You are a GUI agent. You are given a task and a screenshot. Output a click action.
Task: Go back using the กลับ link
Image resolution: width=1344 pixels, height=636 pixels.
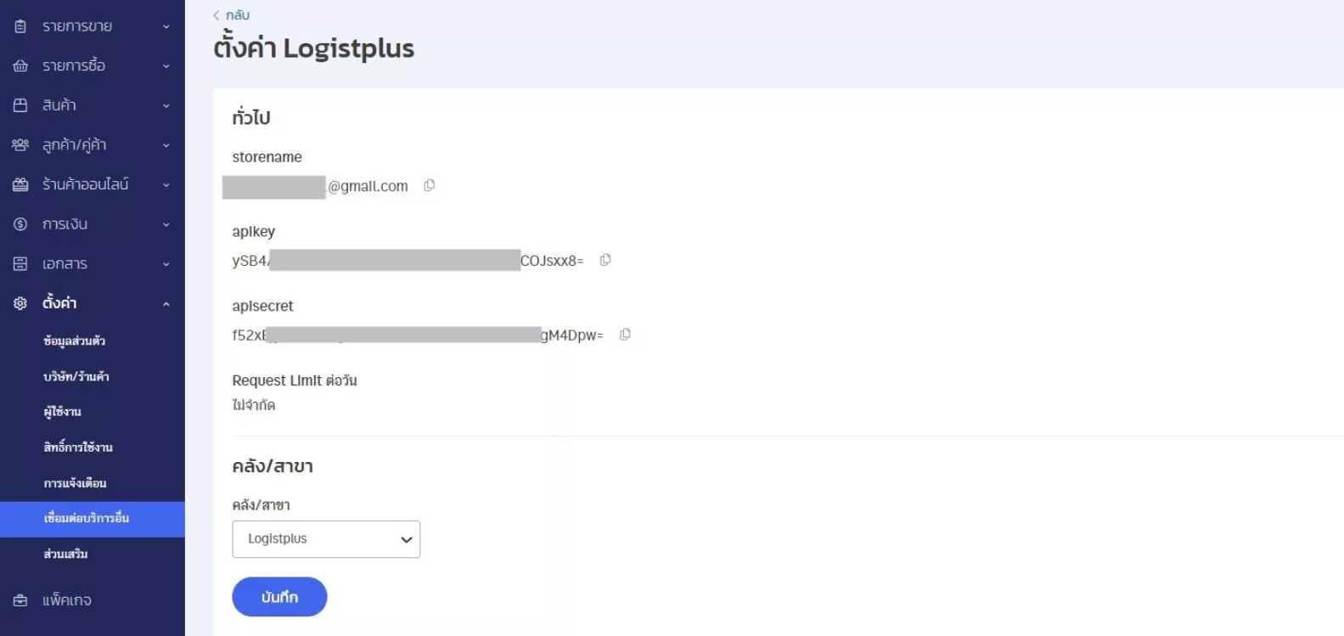[231, 15]
